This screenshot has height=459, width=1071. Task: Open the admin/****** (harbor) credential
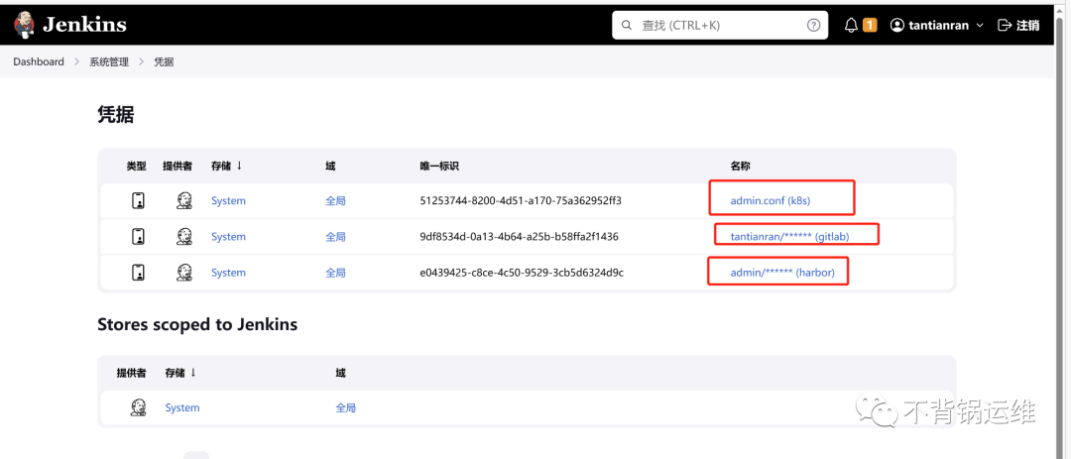click(x=782, y=273)
